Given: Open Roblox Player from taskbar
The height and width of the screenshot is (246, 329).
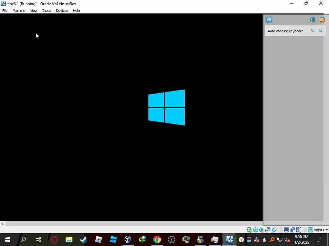Looking at the screenshot, I should [98, 240].
